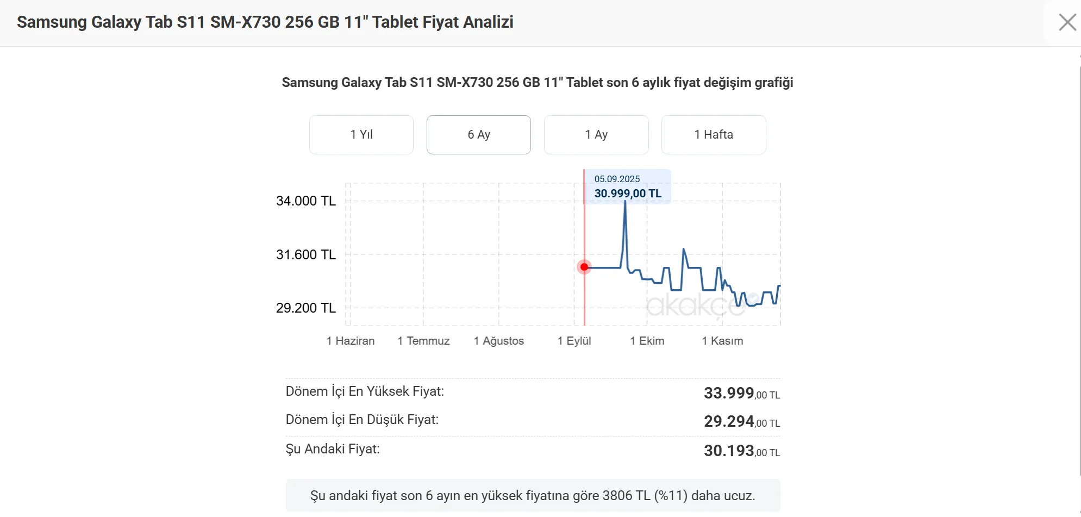Viewport: 1081px width, 517px height.
Task: Close the price analysis dialog
Action: (x=1067, y=22)
